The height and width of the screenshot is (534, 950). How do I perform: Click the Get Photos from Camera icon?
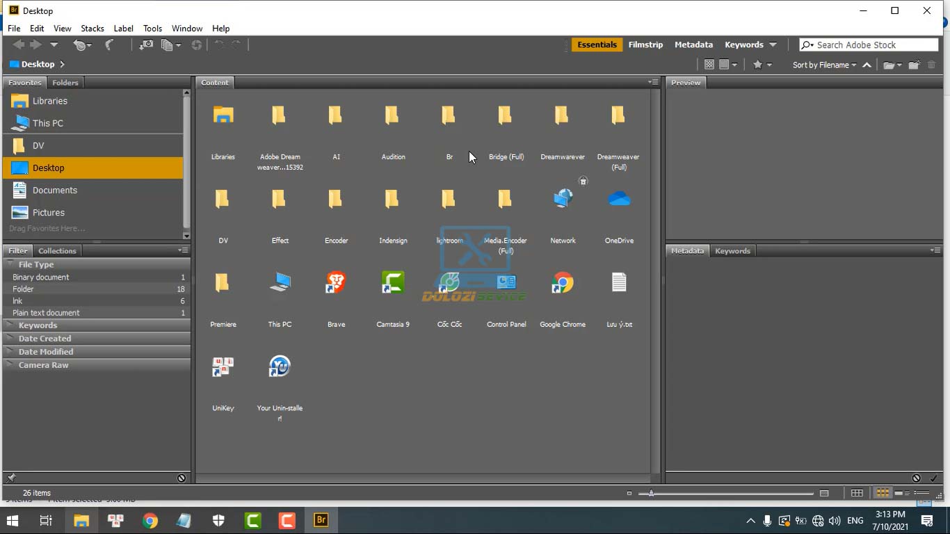click(146, 44)
